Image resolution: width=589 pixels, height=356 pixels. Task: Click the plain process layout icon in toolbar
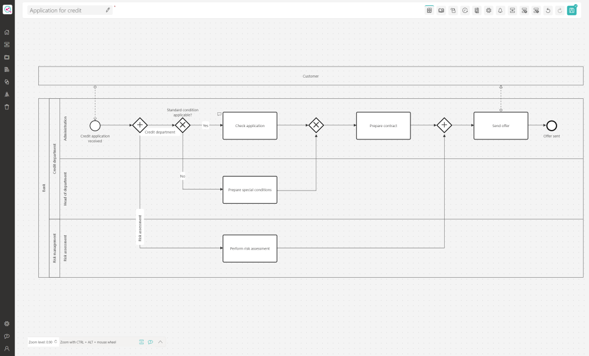512,11
